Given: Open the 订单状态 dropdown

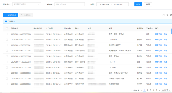Looking at the screenshot, I should pyautogui.click(x=27, y=4).
